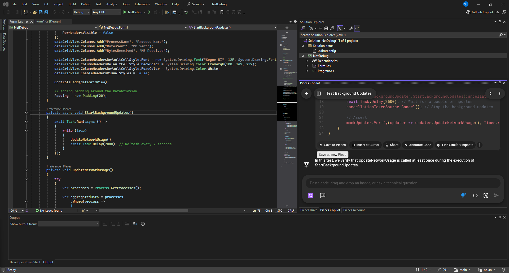Start a new Pieces Copilot chat with plus
Image resolution: width=509 pixels, height=273 pixels.
(x=306, y=93)
